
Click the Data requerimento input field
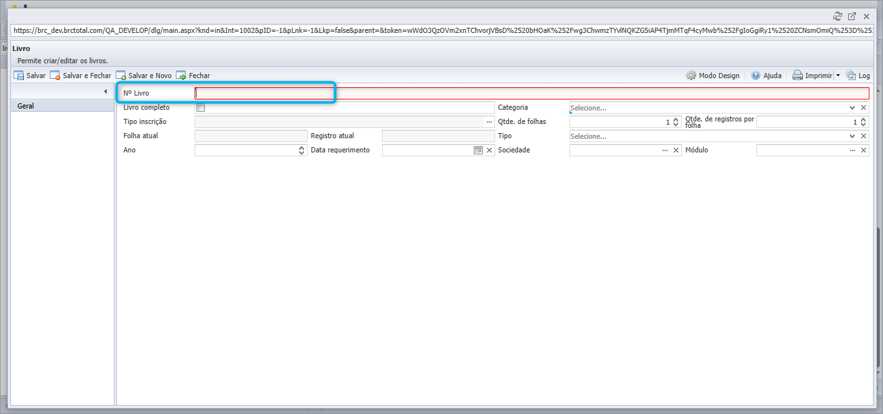click(428, 150)
